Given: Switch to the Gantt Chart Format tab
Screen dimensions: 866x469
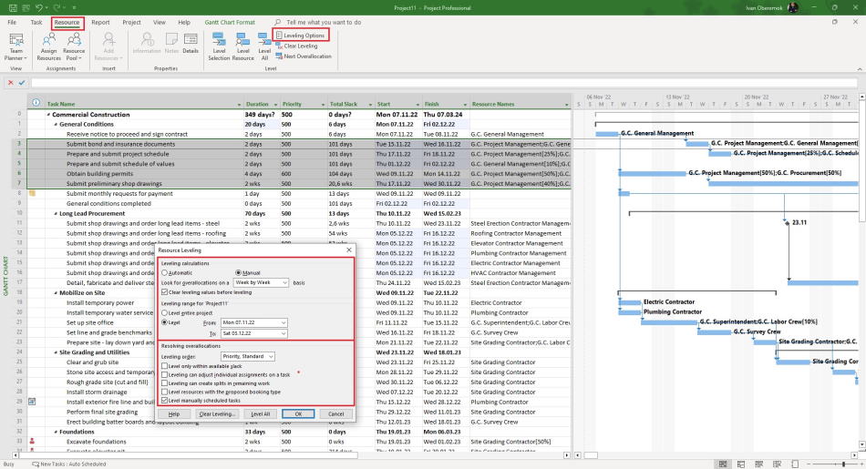Looking at the screenshot, I should 230,23.
